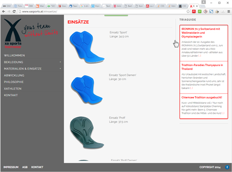Open Chiemsee Triathlon ausgebucht article
232x172 pixels.
coord(202,98)
